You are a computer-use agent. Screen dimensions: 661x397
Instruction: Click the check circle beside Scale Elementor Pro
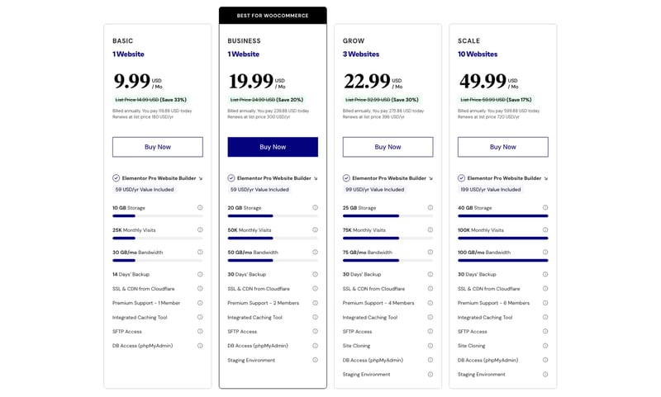tap(461, 178)
